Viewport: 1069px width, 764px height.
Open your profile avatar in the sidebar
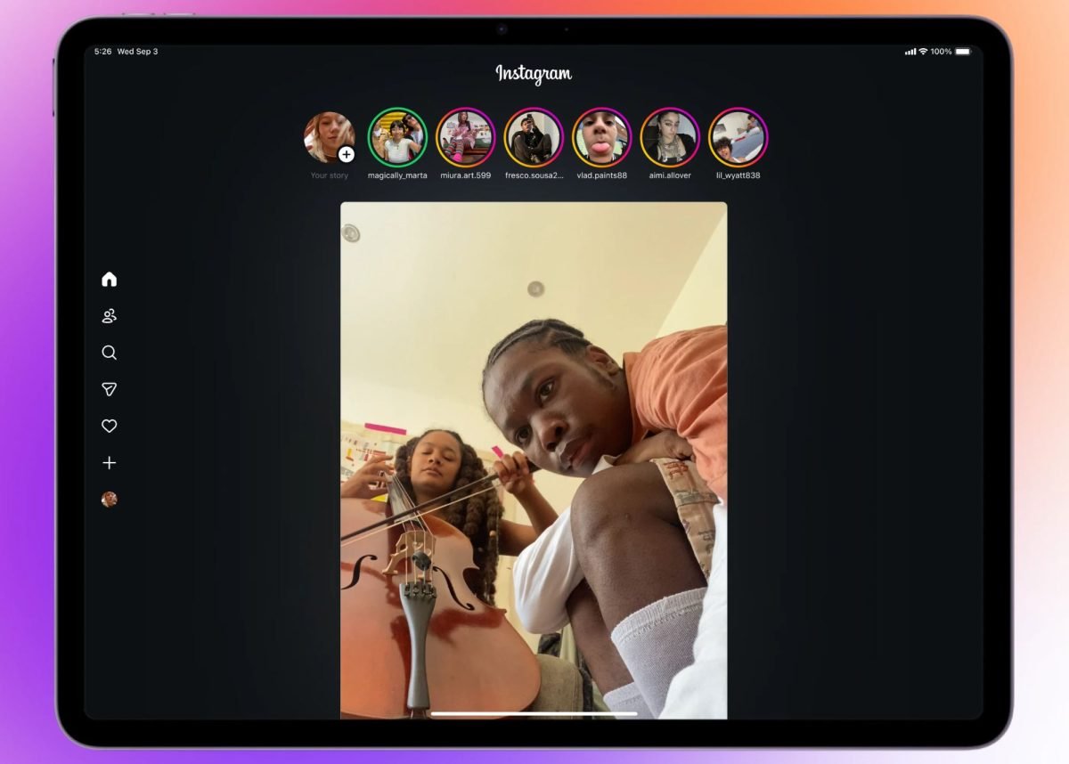click(x=109, y=500)
